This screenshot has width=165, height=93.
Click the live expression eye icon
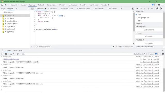click(18, 54)
